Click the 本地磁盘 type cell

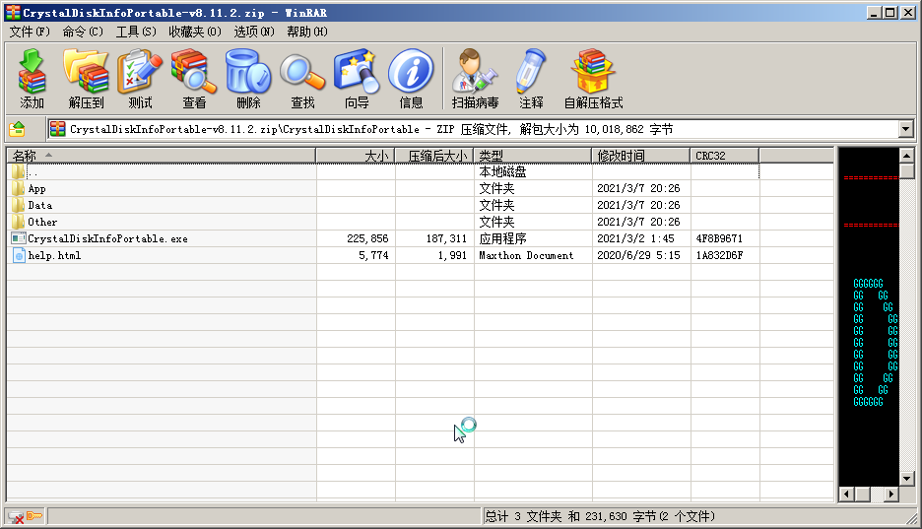pos(502,172)
